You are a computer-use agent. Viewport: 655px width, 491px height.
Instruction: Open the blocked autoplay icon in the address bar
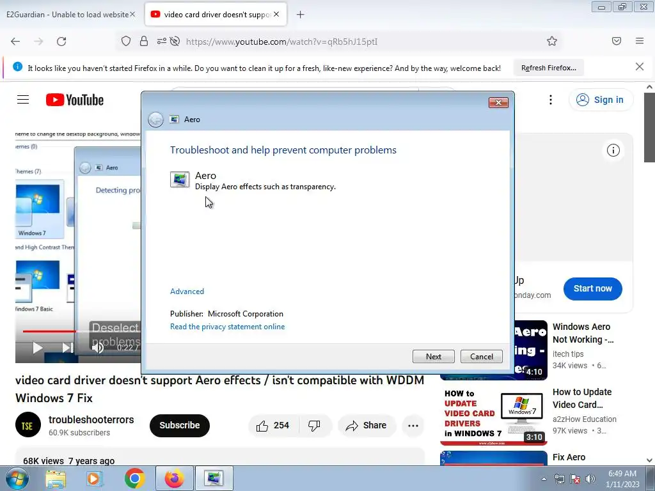click(175, 41)
